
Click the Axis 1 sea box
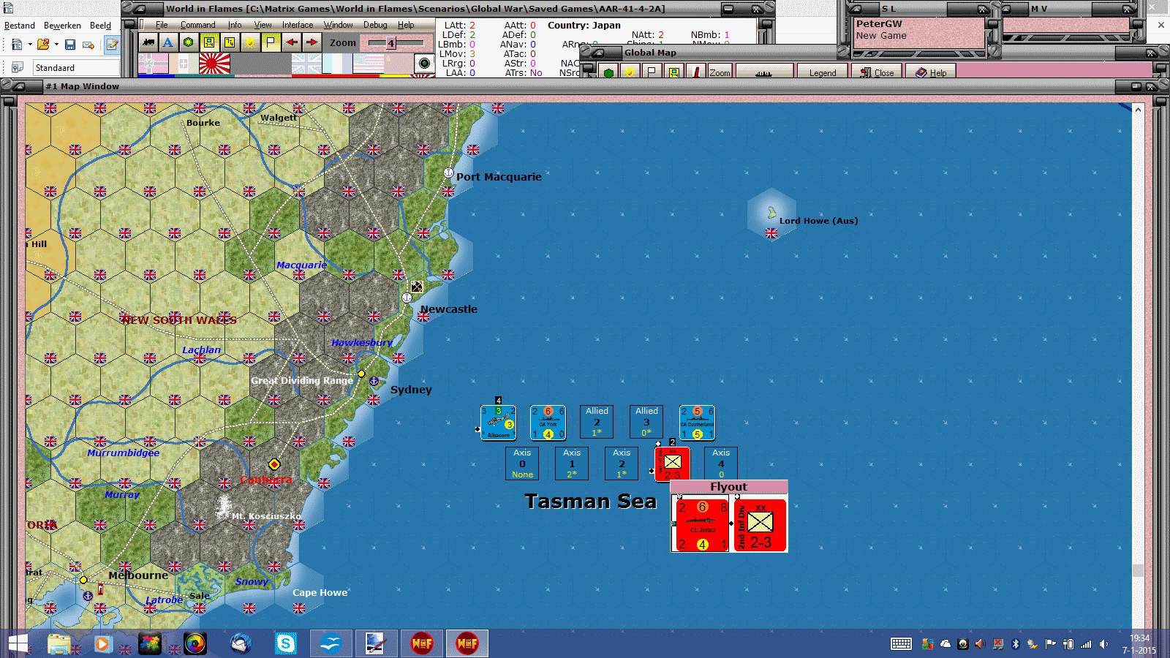pos(572,464)
